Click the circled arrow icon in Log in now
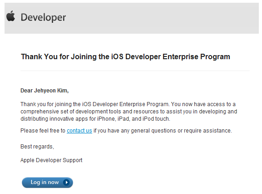262x194 pixels. pyautogui.click(x=66, y=182)
